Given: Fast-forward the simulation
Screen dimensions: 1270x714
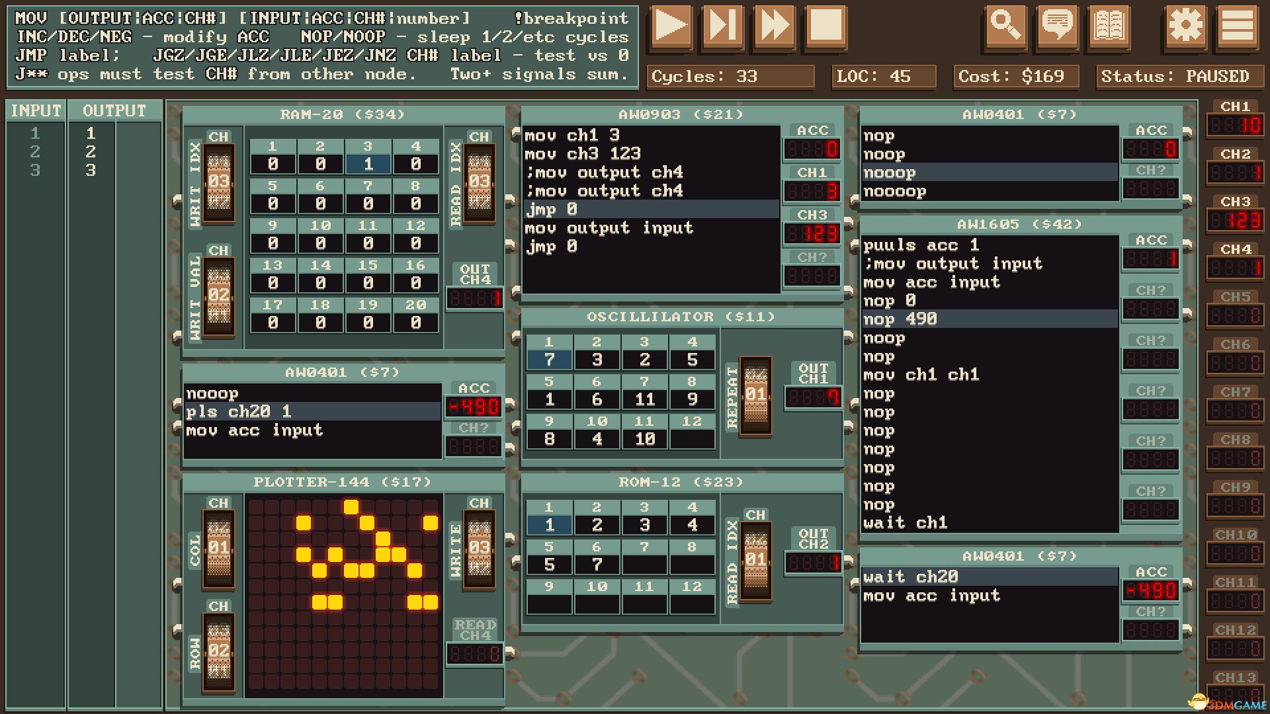Looking at the screenshot, I should pyautogui.click(x=775, y=28).
